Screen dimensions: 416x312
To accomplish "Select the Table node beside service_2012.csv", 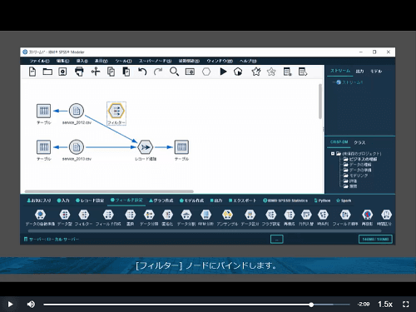I will click(x=44, y=111).
